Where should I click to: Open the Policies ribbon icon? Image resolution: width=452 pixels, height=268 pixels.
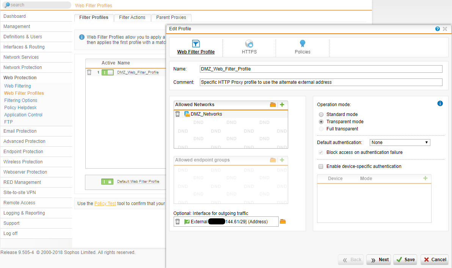(x=302, y=44)
